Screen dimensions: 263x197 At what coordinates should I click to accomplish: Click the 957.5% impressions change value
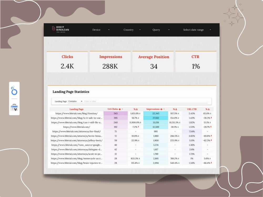[x=174, y=113]
